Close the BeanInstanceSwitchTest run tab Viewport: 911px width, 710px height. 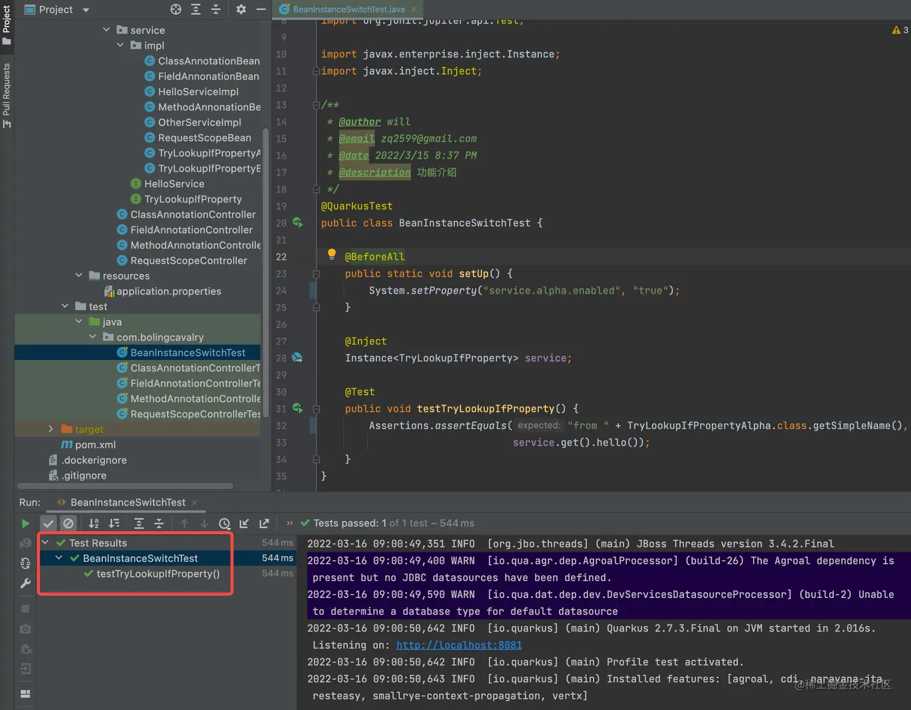(194, 502)
